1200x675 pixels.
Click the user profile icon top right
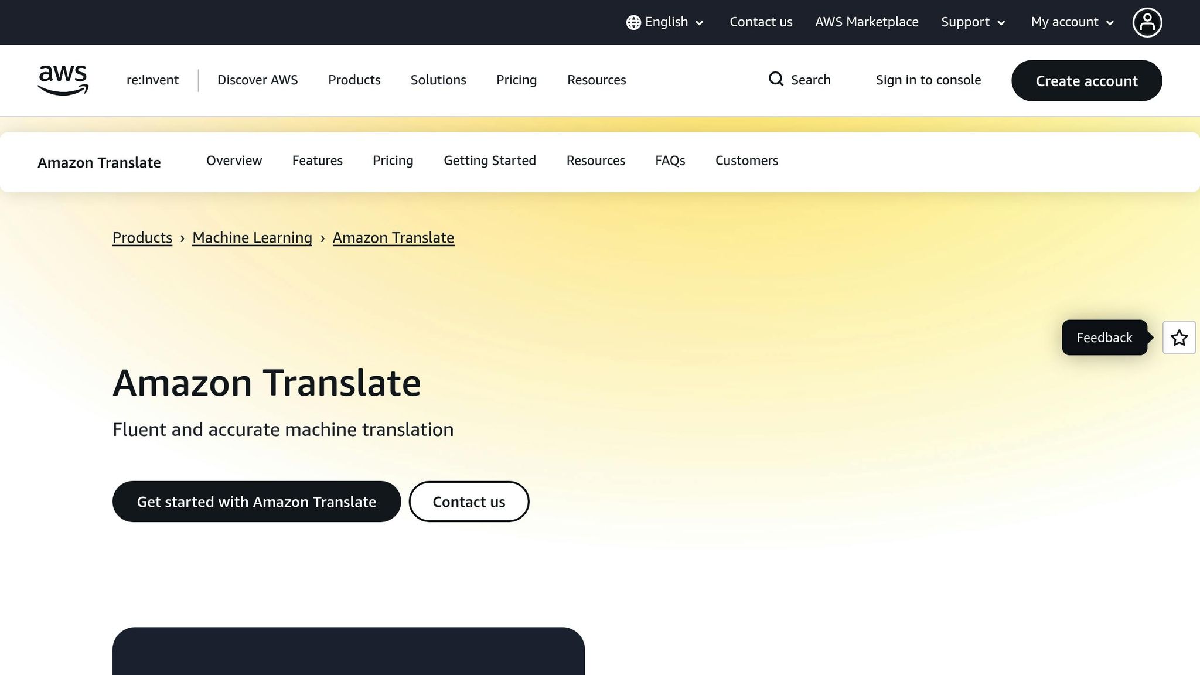click(x=1147, y=22)
